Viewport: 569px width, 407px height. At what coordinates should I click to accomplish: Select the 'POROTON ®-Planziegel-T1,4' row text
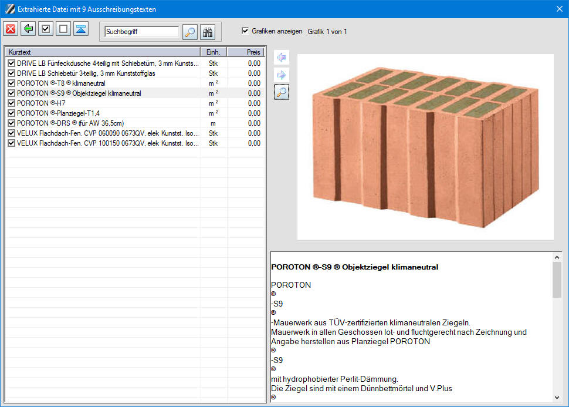58,113
